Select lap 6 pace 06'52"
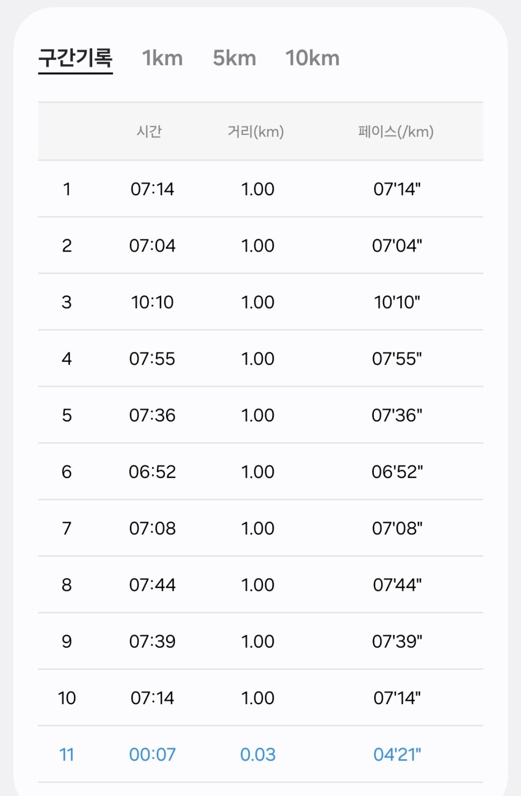 (x=397, y=472)
